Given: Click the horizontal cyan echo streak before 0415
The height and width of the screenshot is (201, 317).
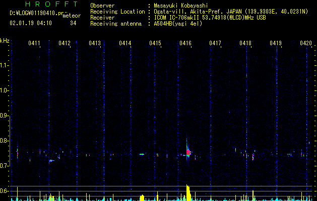Looking at the screenshot, I should (142, 154).
